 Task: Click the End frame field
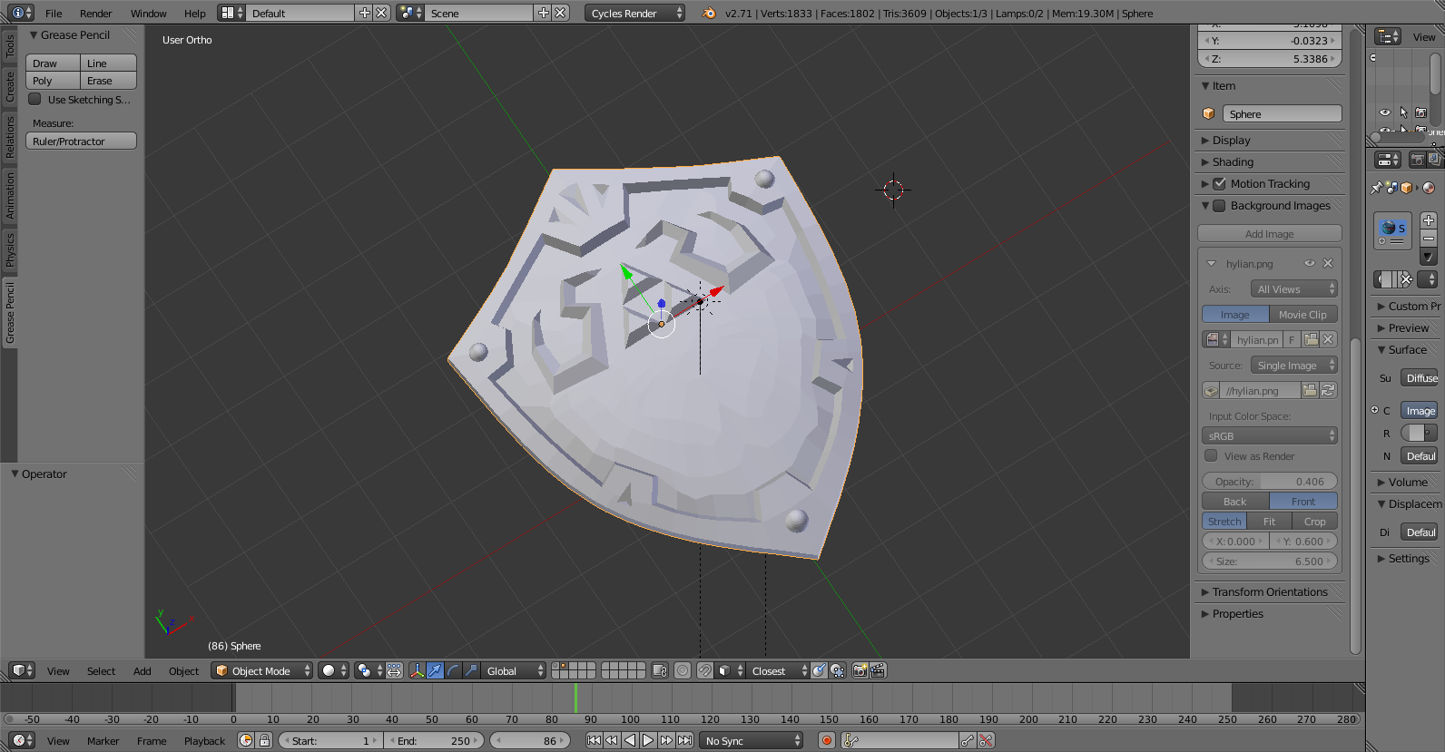point(436,740)
